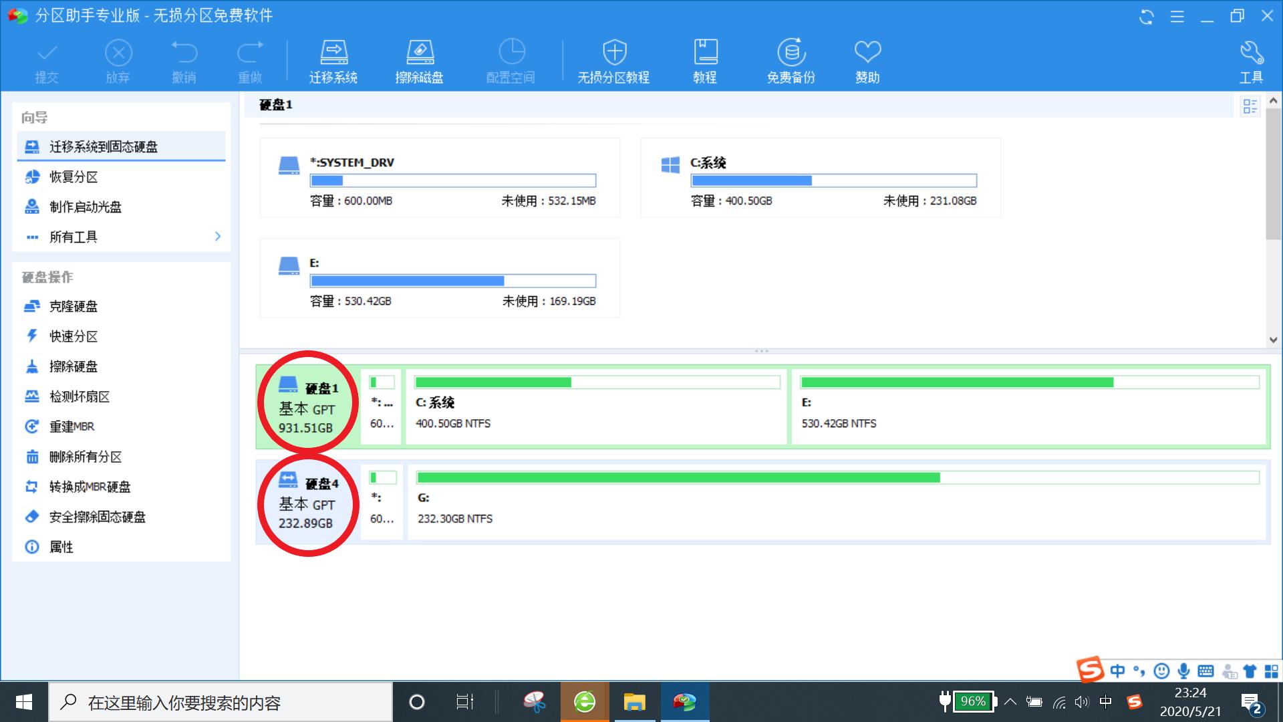This screenshot has width=1283, height=722.
Task: Select the C:系统 partition card
Action: point(820,178)
